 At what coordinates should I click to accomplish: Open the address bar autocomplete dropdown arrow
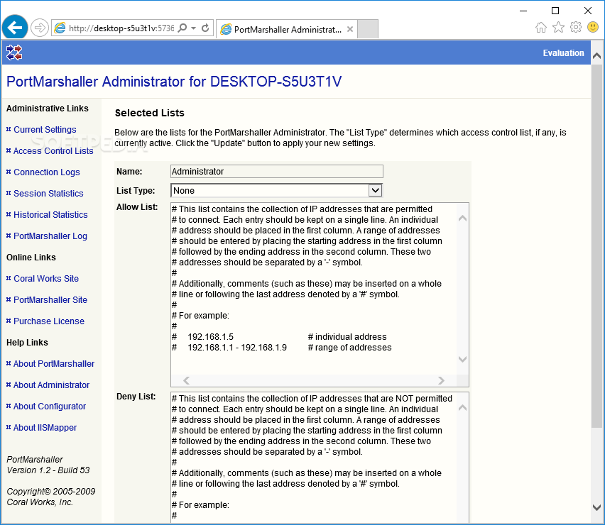[194, 28]
